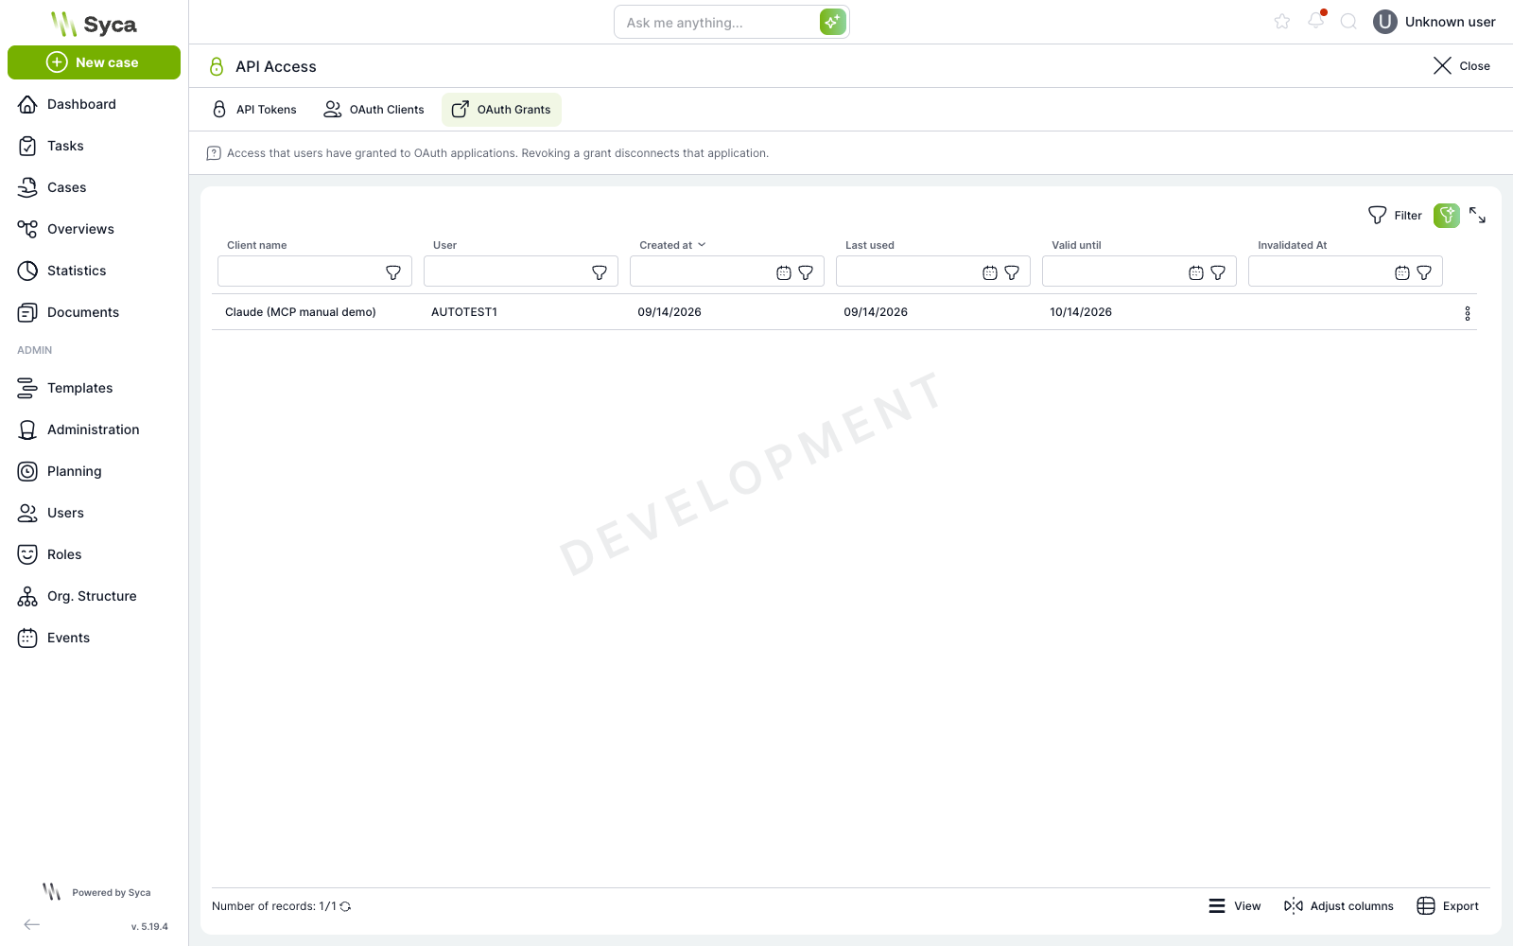1513x946 pixels.
Task: Switch to the OAuth Clients tab
Action: click(x=374, y=110)
